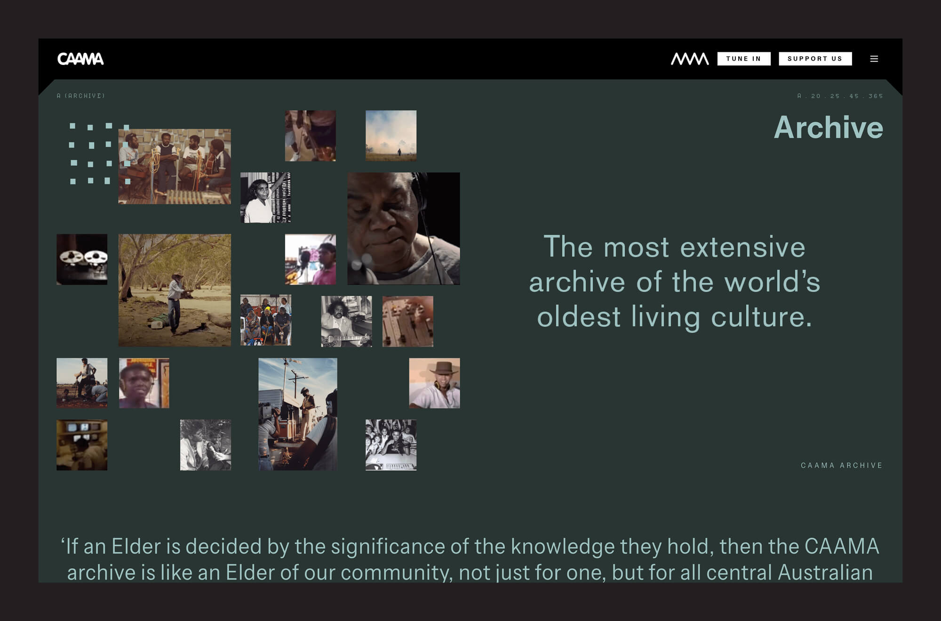Viewport: 941px width, 621px height.
Task: Open the outdoor stage concert photo
Action: pyautogui.click(x=298, y=414)
